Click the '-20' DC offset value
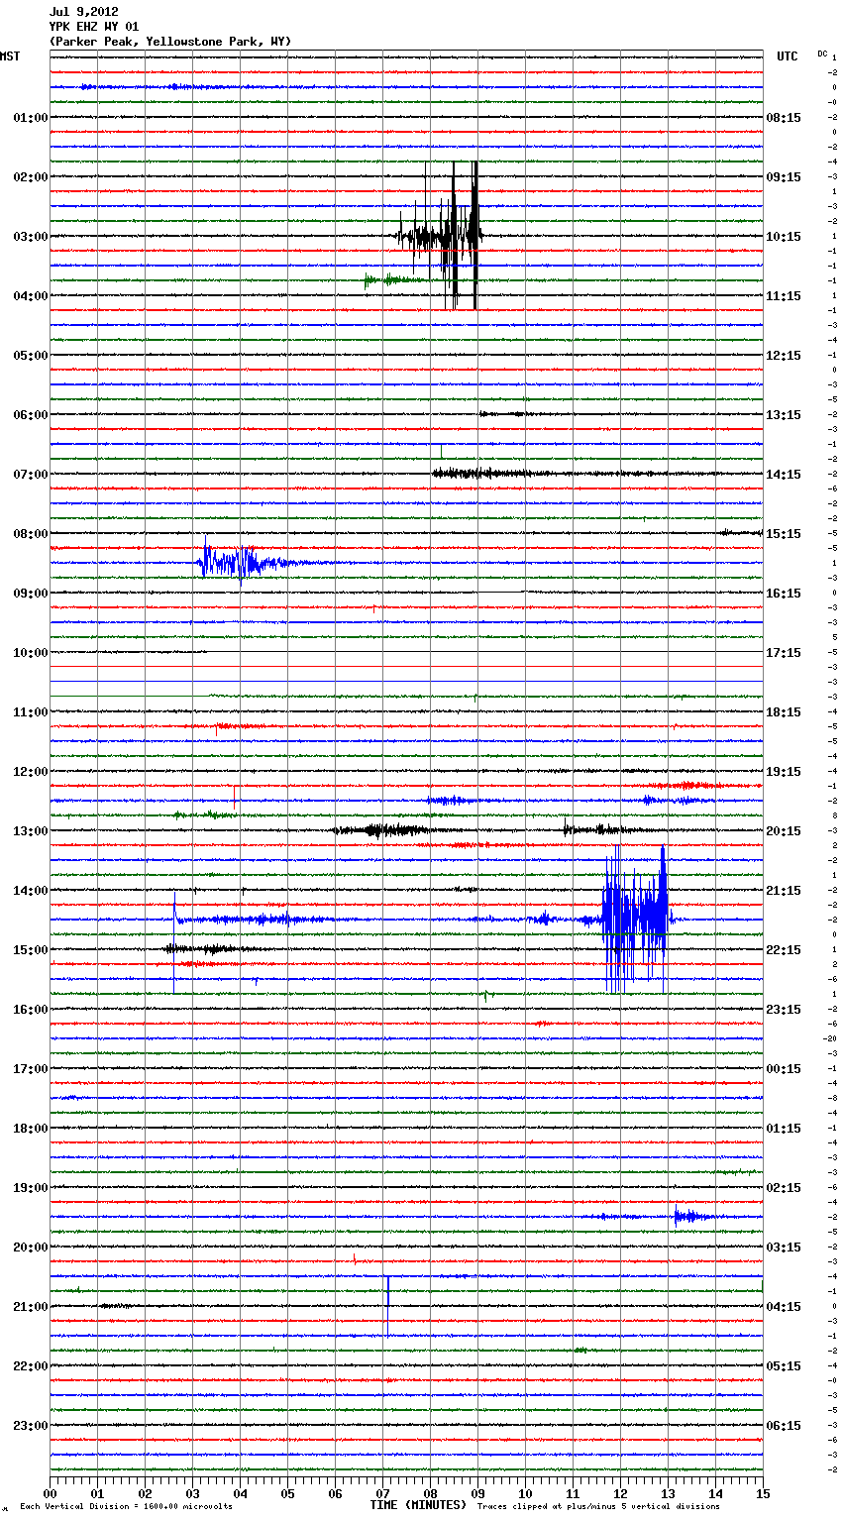 pyautogui.click(x=830, y=1038)
